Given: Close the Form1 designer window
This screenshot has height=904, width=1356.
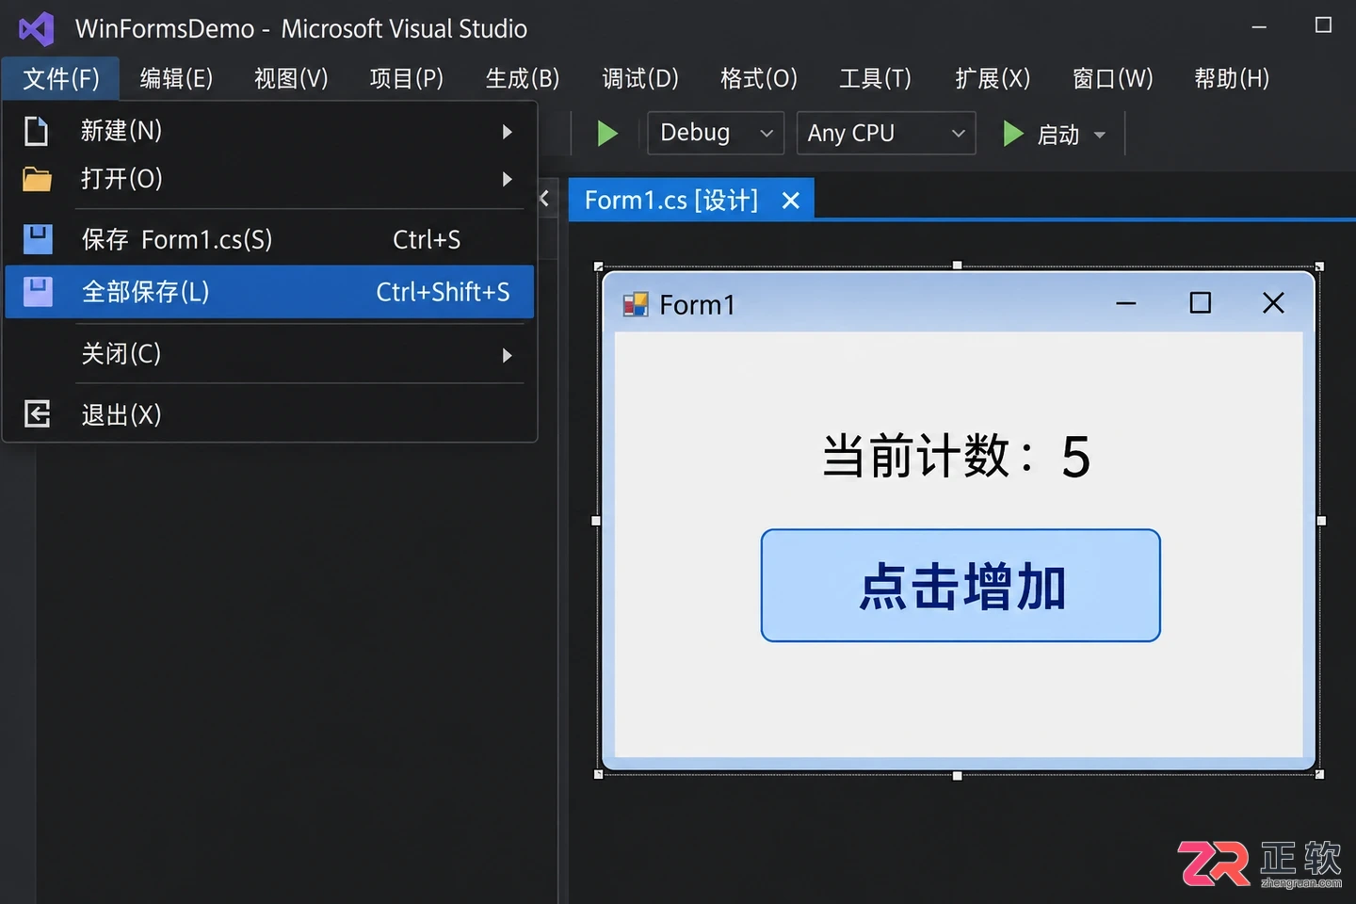Looking at the screenshot, I should (1273, 303).
